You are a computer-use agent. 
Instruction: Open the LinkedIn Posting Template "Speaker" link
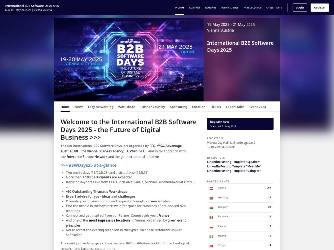coord(234,162)
